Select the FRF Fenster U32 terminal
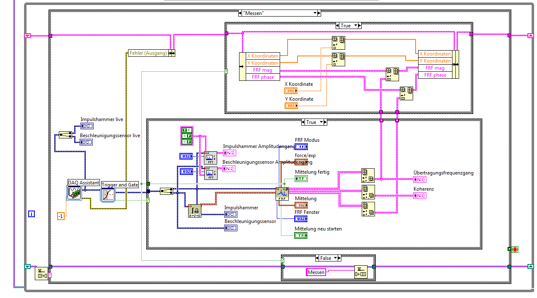Image resolution: width=537 pixels, height=298 pixels. (x=301, y=219)
